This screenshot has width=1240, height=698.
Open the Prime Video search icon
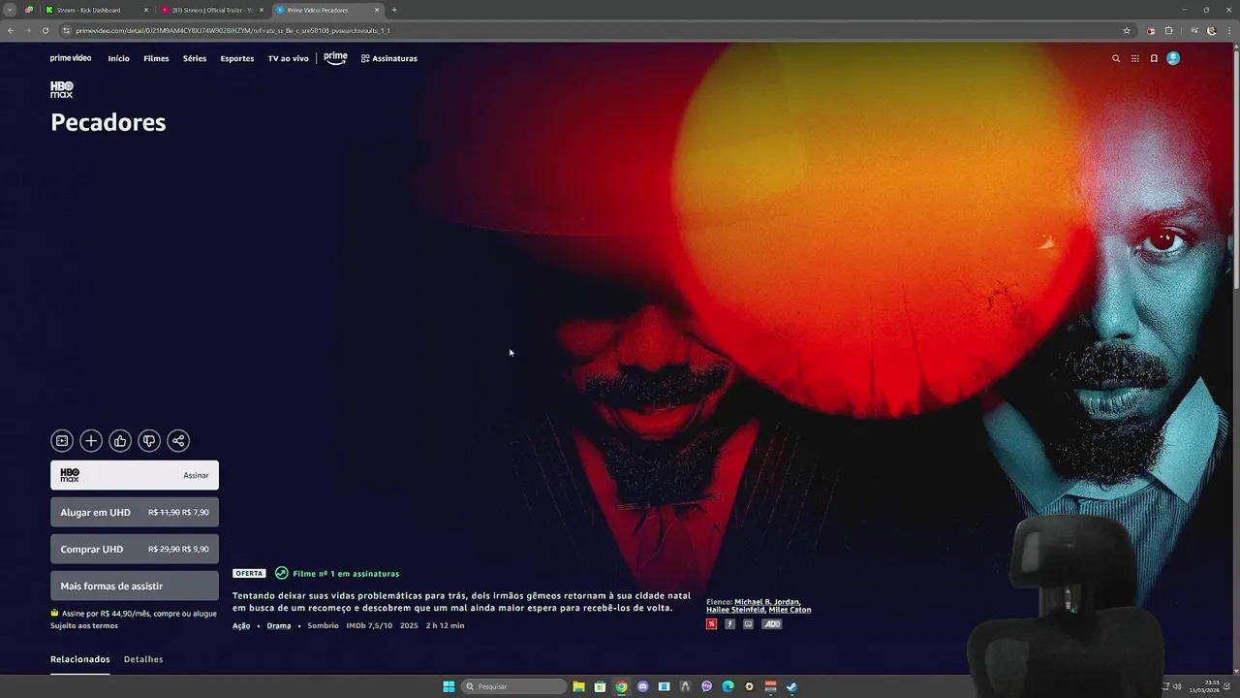(1116, 58)
